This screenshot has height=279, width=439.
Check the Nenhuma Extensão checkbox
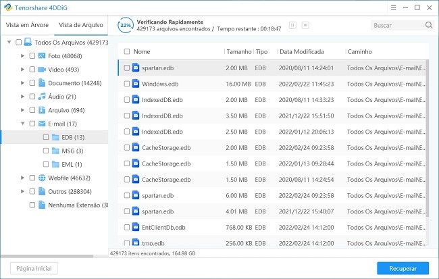(x=32, y=205)
